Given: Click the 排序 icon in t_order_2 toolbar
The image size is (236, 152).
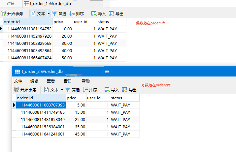Looking at the screenshot, I should click(85, 90).
